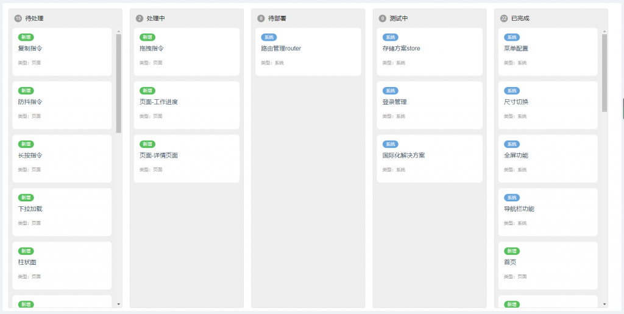This screenshot has width=624, height=314.
Task: Click scroll-down arrow in 已完成 column
Action: pos(605,304)
